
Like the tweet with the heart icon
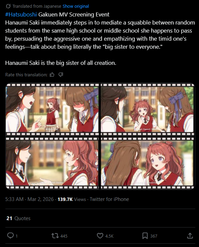100,236
